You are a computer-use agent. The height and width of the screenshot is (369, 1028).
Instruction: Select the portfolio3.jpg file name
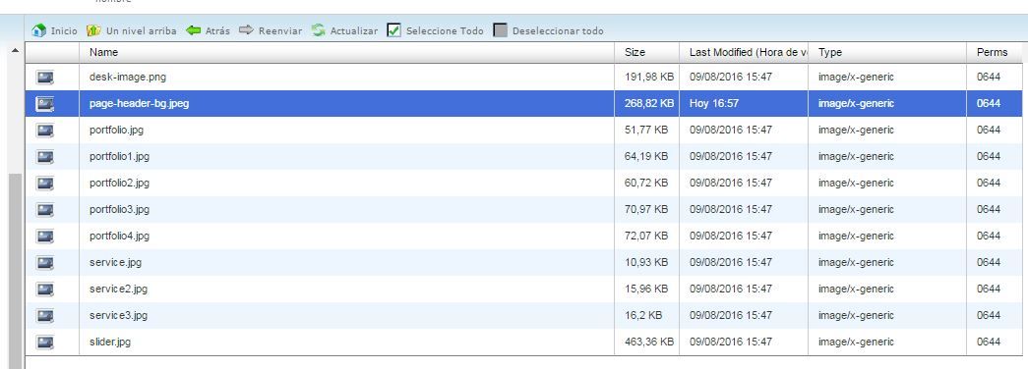(x=119, y=209)
